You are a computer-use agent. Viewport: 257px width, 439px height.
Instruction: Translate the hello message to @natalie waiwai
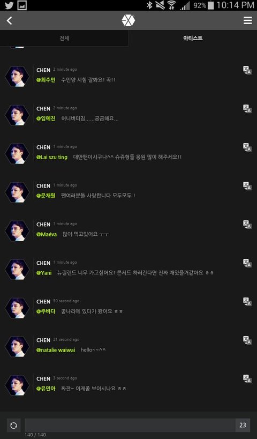(x=247, y=340)
